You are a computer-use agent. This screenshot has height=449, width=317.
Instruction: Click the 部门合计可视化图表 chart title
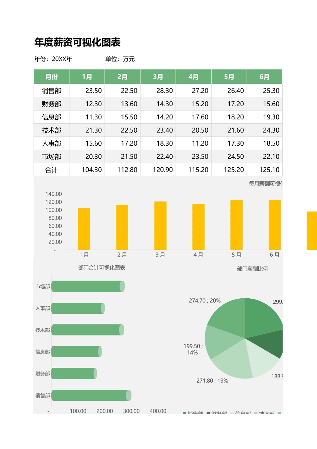[x=102, y=267]
